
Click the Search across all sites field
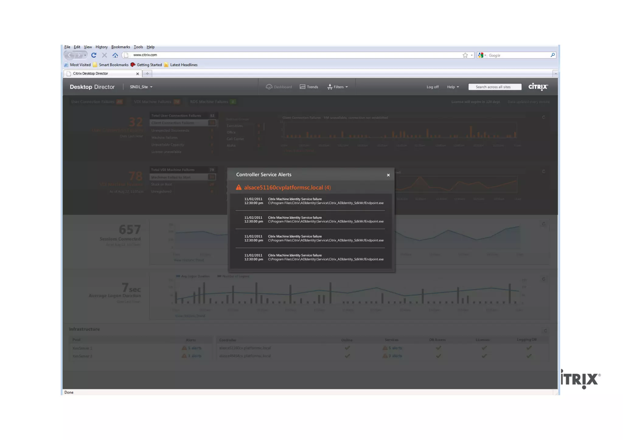[x=495, y=87]
